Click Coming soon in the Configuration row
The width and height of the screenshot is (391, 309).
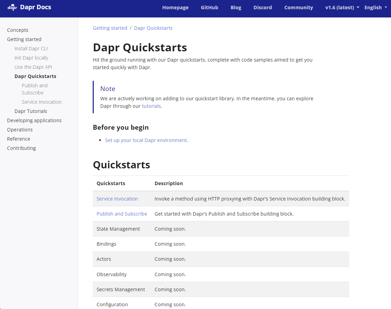tap(170, 305)
